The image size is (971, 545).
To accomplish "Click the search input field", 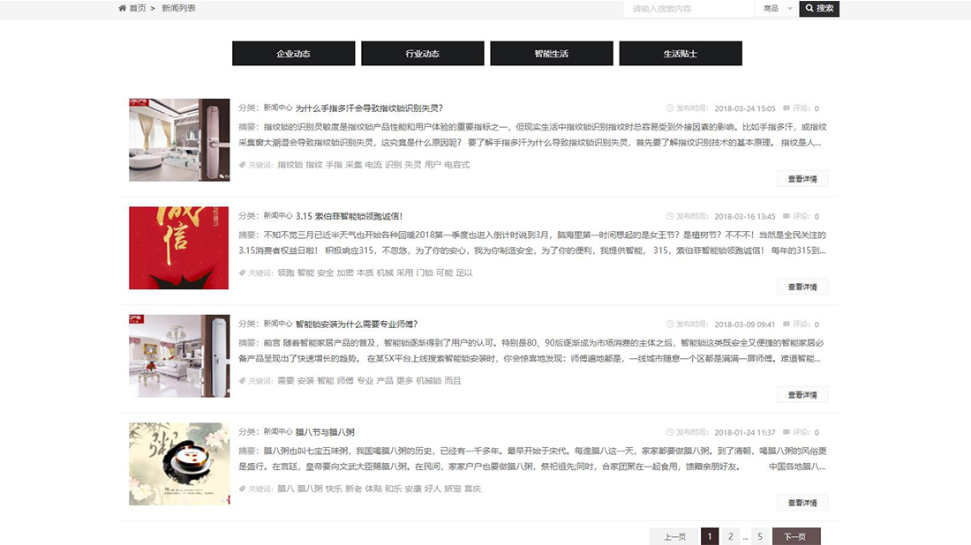I will 687,9.
